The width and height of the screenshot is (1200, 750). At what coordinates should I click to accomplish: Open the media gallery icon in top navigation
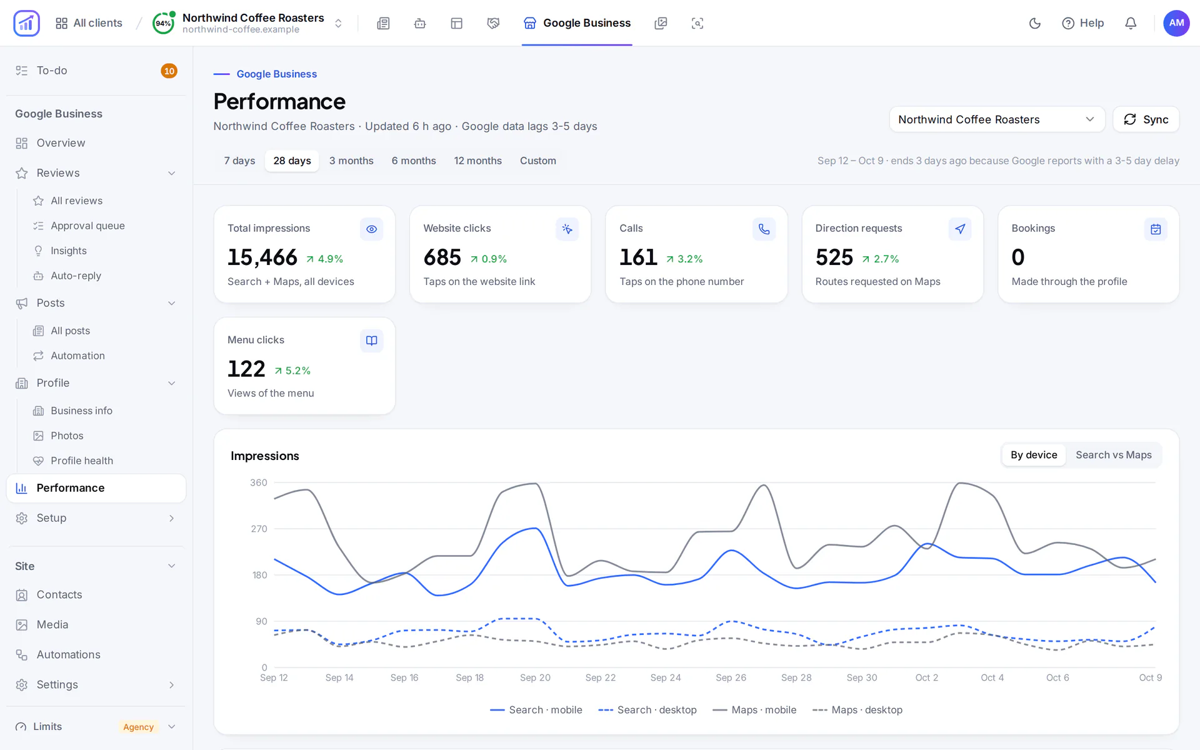click(x=661, y=23)
